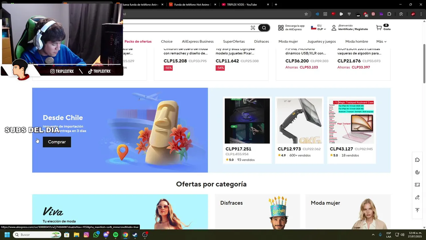Open the SuperOfertas menu item

tap(234, 41)
